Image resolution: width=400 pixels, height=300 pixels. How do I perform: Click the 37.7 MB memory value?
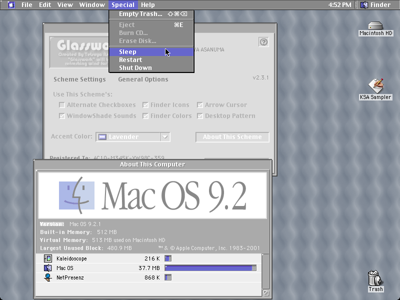149,268
